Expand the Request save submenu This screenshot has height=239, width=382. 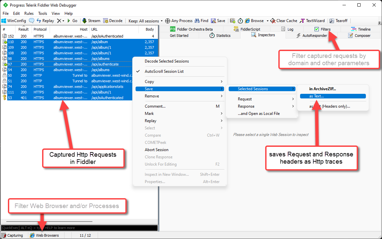click(x=262, y=99)
